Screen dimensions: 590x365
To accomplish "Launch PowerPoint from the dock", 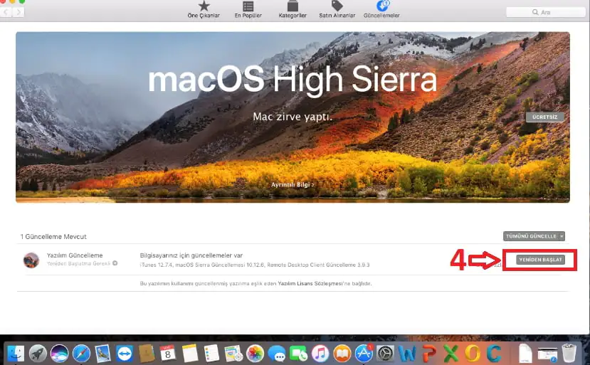I will click(429, 354).
